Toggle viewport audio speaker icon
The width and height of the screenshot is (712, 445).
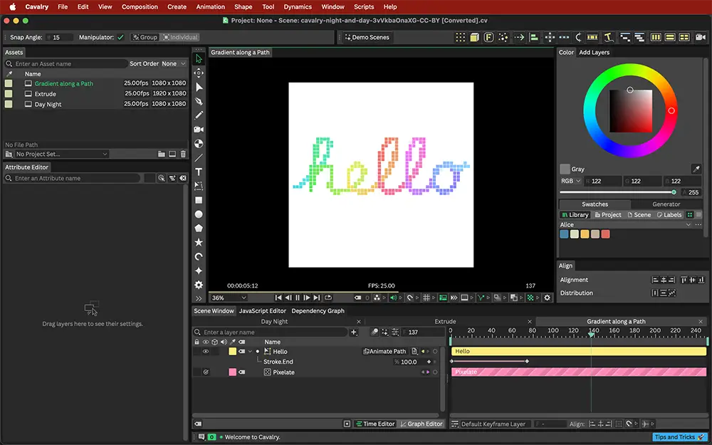[x=393, y=298]
